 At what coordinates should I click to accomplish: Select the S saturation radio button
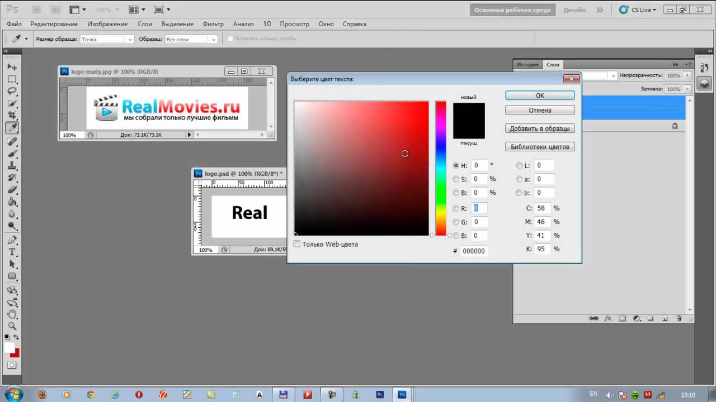(x=456, y=179)
